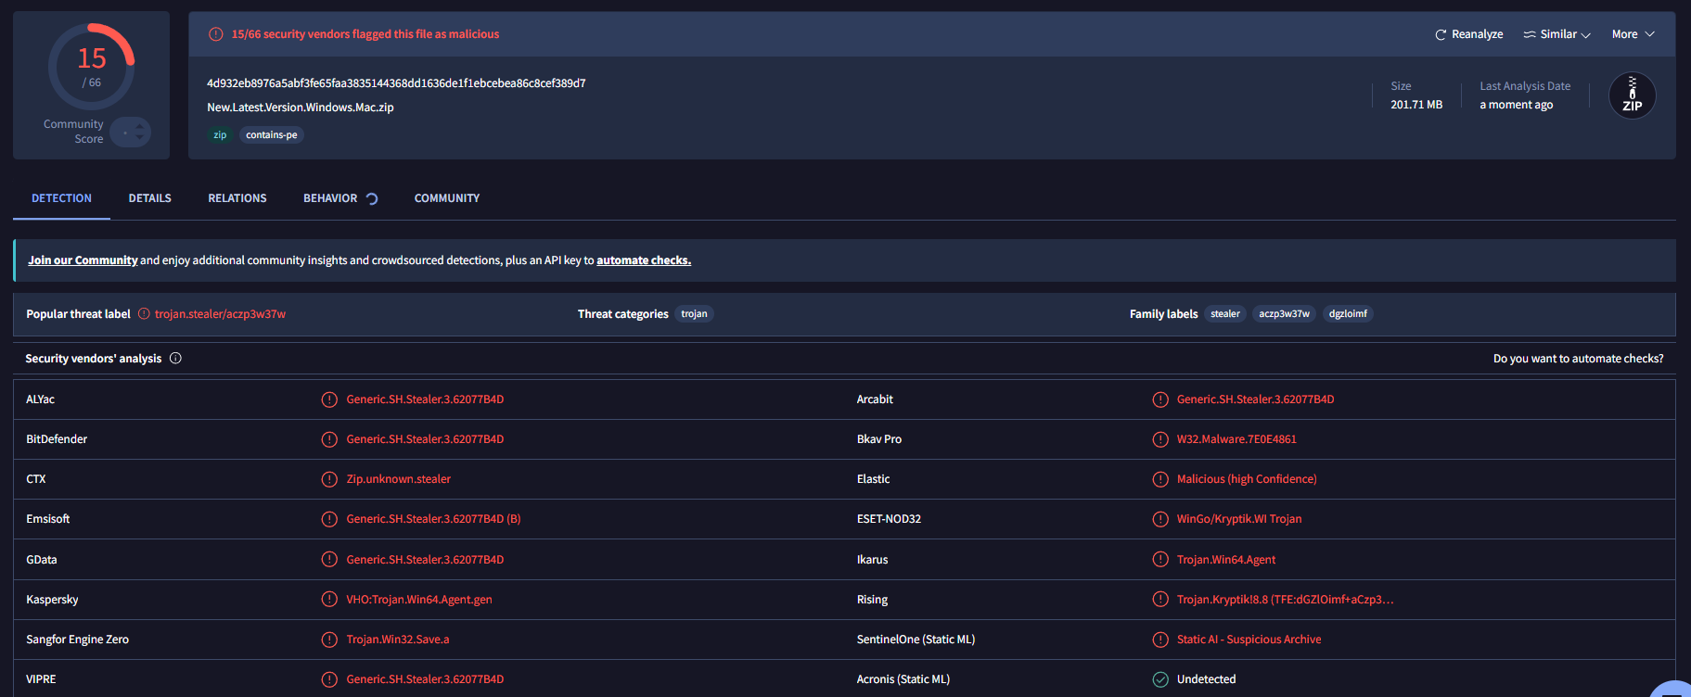Follow the Join our Community link
The image size is (1691, 697).
click(x=83, y=260)
